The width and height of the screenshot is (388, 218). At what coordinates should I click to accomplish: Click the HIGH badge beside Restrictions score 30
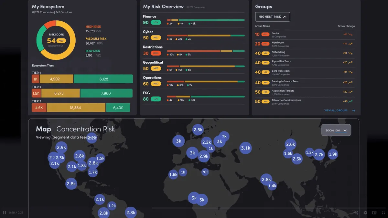pos(156,53)
